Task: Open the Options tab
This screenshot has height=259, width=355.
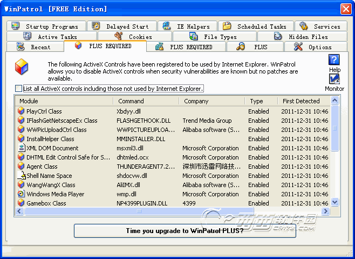Action: click(x=316, y=47)
